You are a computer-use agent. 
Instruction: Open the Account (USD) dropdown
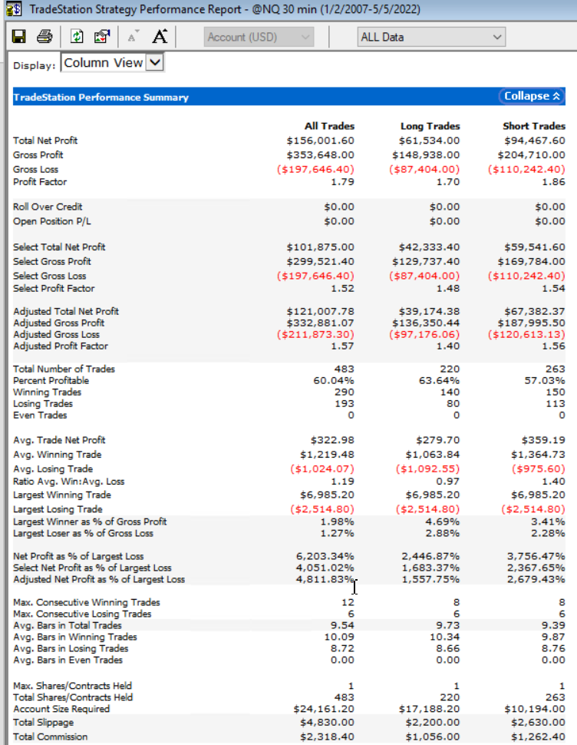coord(259,36)
